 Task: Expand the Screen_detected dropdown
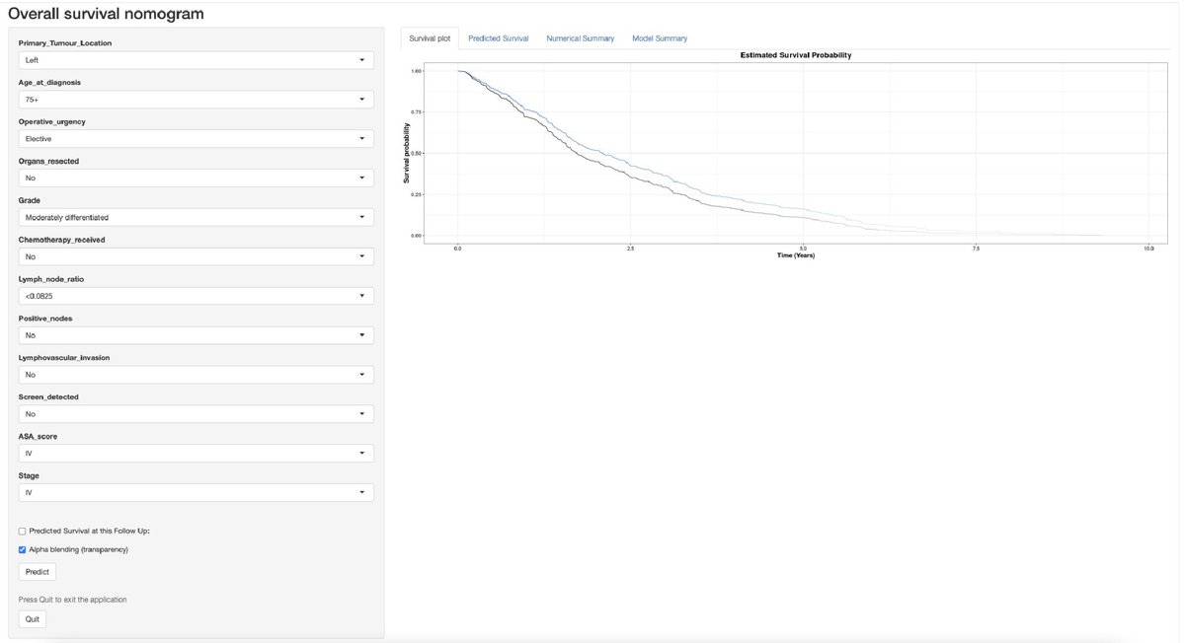coord(196,414)
